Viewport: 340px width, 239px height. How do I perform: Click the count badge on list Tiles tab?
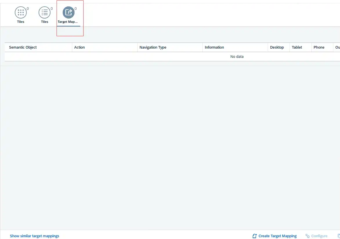tap(52, 9)
